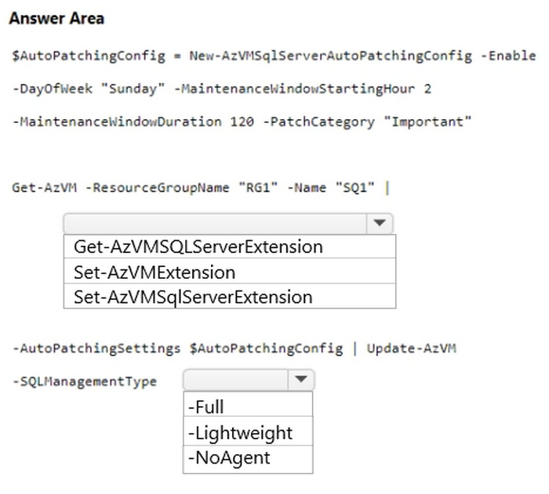
Task: Select the Get-AzVMSQLServerExtension option
Action: (198, 247)
